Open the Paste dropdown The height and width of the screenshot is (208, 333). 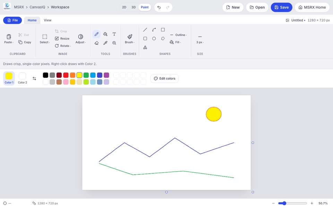[x=9, y=39]
